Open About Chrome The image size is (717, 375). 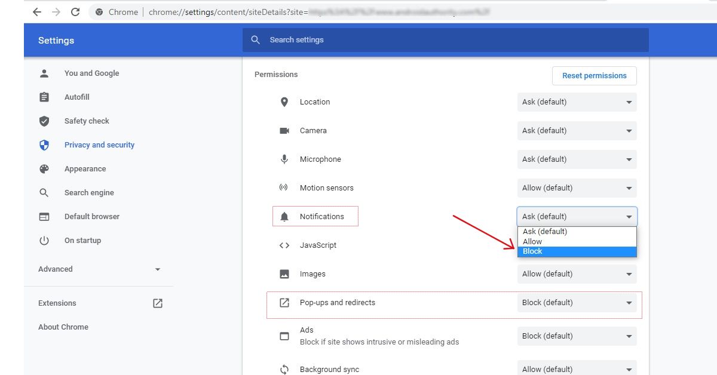point(63,327)
